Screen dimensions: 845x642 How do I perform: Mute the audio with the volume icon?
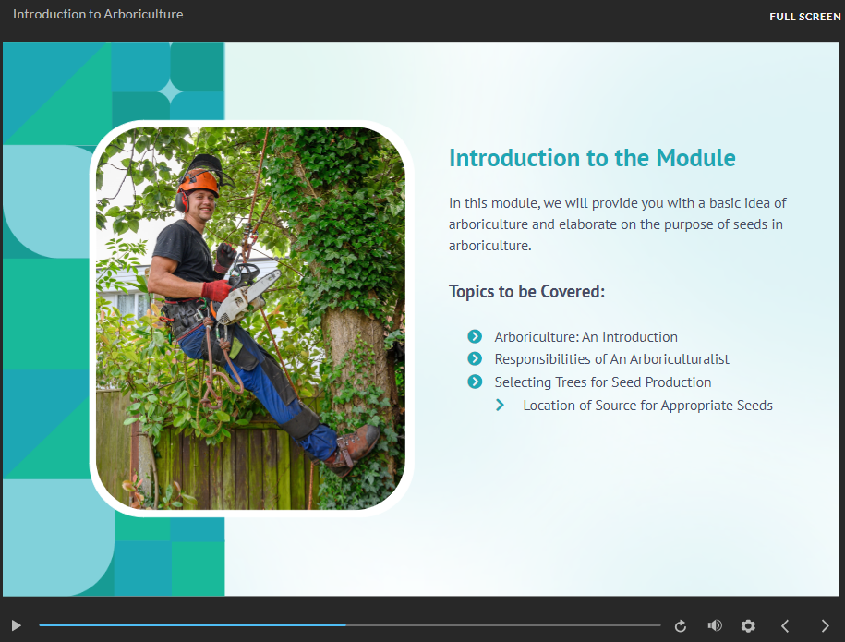(x=714, y=625)
